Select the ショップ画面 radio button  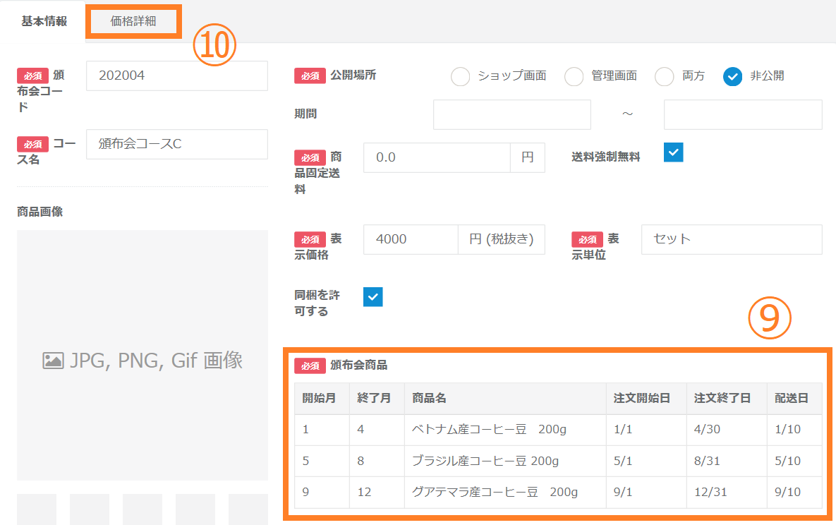click(x=460, y=76)
